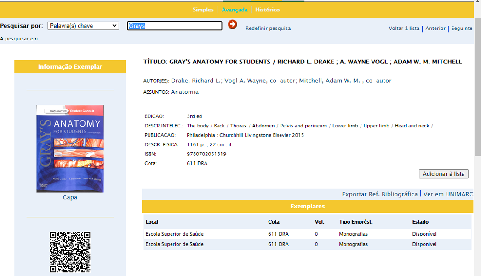The width and height of the screenshot is (481, 276).
Task: Click Exportar Ref. Bibliográfica link
Action: 379,194
